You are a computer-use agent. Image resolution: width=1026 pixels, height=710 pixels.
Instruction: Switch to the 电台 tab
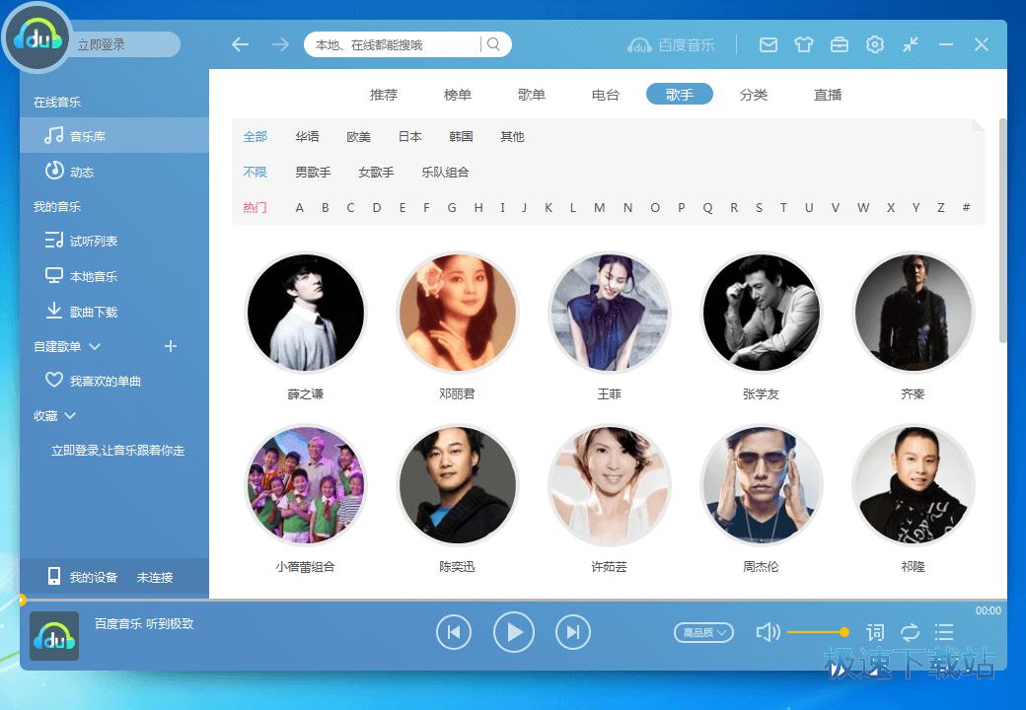[606, 95]
